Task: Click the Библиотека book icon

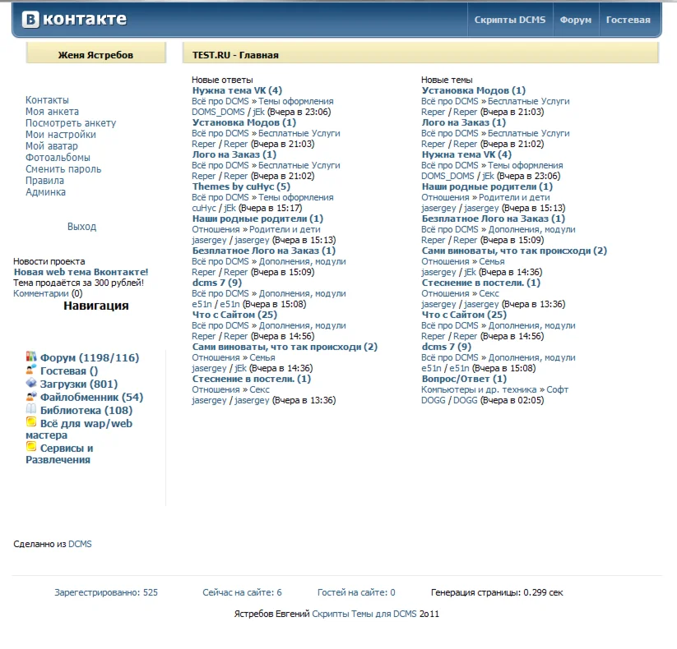Action: click(31, 409)
